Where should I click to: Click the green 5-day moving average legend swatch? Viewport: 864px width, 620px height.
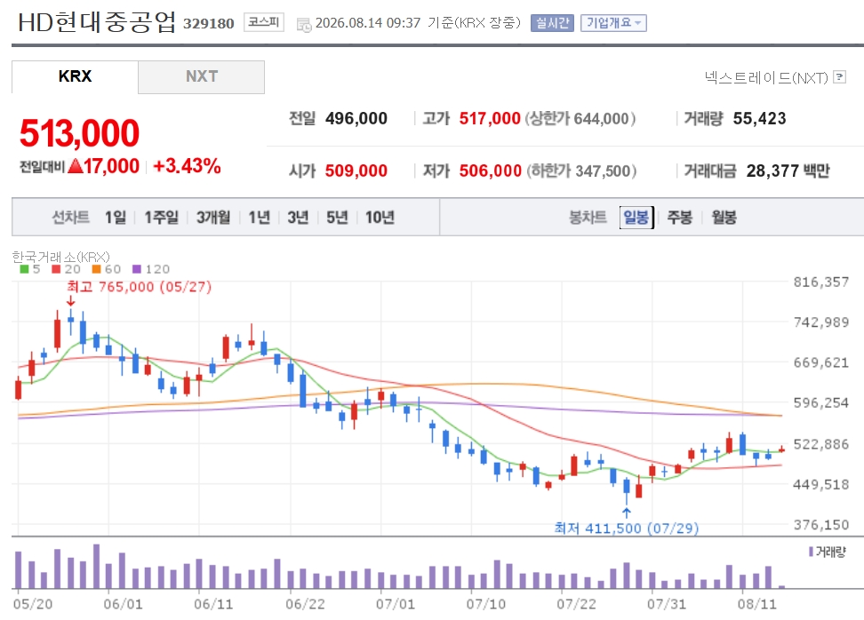(24, 269)
